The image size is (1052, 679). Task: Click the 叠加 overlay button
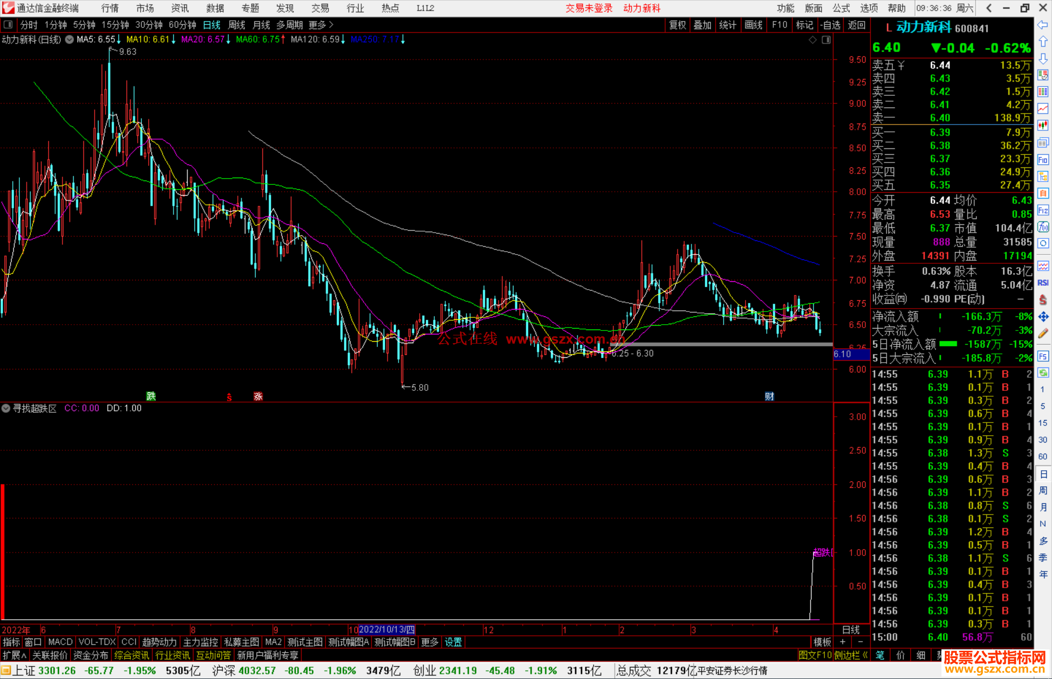coord(702,25)
